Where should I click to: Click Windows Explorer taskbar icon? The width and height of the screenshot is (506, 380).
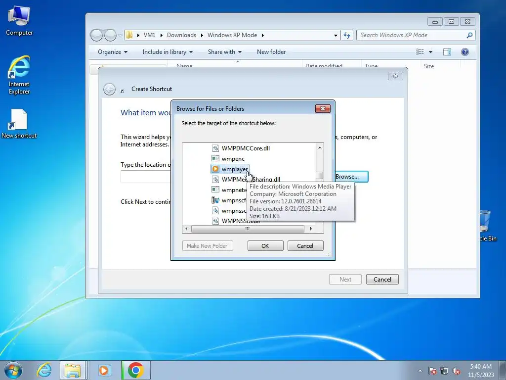click(x=73, y=370)
